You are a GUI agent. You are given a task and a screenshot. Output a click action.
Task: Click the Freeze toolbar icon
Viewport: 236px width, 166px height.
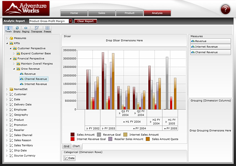pos(47,29)
